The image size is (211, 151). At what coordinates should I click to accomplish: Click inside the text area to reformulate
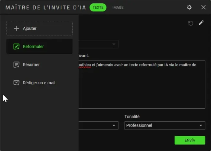tap(142, 85)
